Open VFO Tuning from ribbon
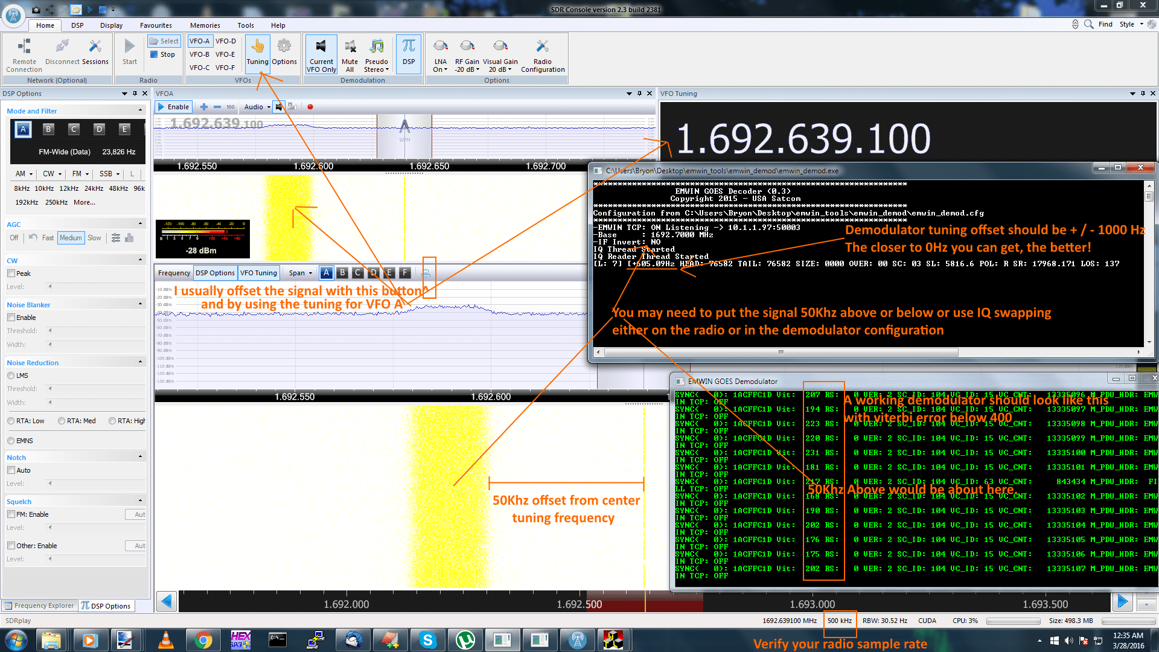The image size is (1159, 652). (x=257, y=54)
